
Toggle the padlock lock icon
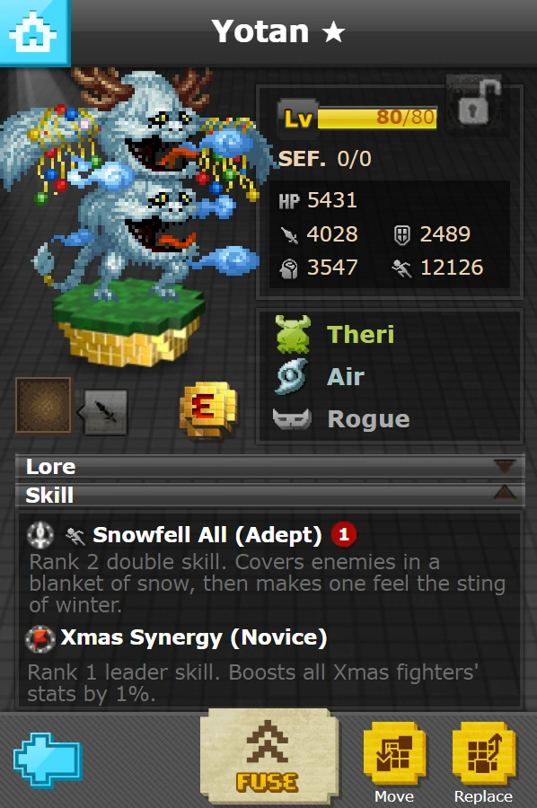478,104
